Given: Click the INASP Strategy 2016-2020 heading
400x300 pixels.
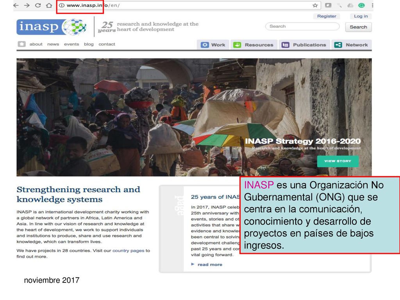Looking at the screenshot, I should click(x=303, y=141).
